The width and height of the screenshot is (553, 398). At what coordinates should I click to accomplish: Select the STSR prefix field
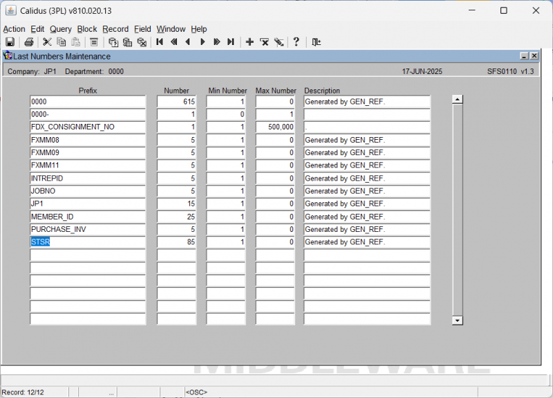click(x=88, y=242)
